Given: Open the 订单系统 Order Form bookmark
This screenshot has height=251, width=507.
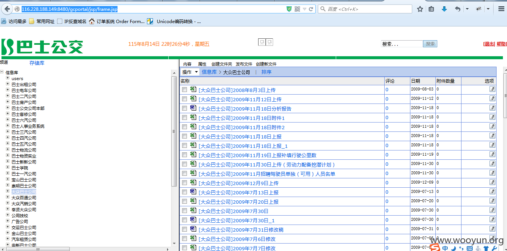Looking at the screenshot, I should pyautogui.click(x=117, y=22).
